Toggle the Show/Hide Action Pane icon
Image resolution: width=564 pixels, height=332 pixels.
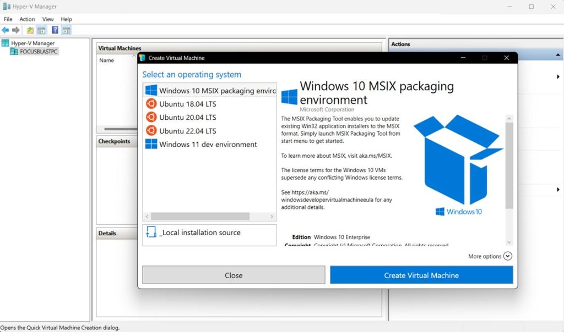point(66,30)
